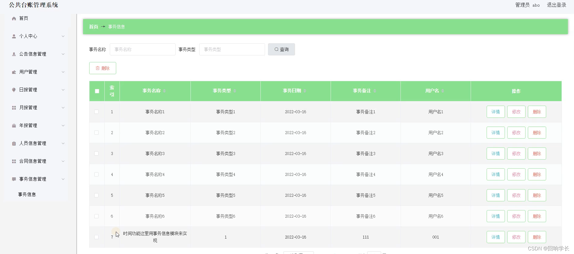The width and height of the screenshot is (574, 254).
Task: Click the clipboard icon beside 人员信息管理
Action: (14, 143)
